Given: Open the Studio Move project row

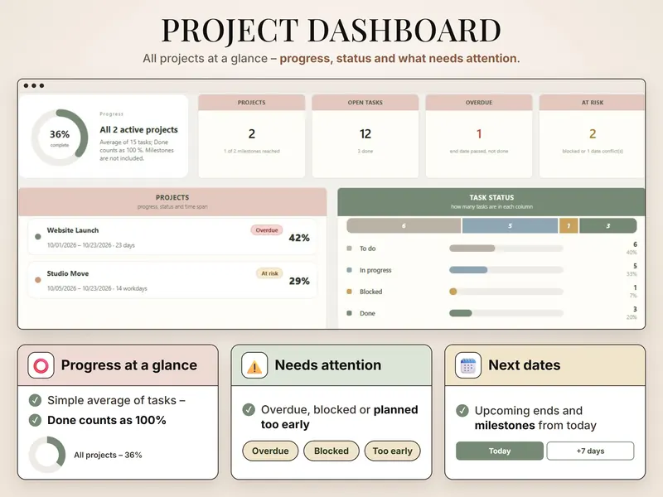Looking at the screenshot, I should (172, 280).
